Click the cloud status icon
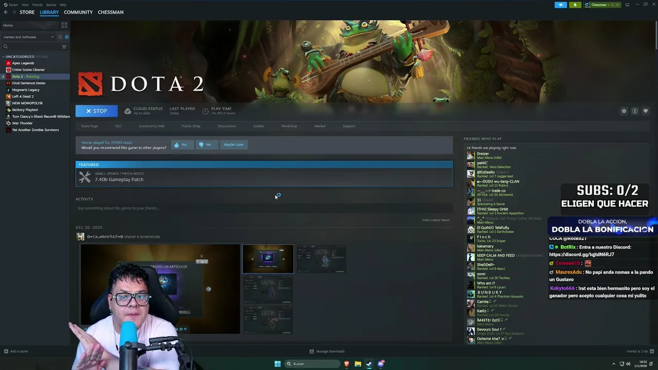This screenshot has height=370, width=658. click(128, 111)
